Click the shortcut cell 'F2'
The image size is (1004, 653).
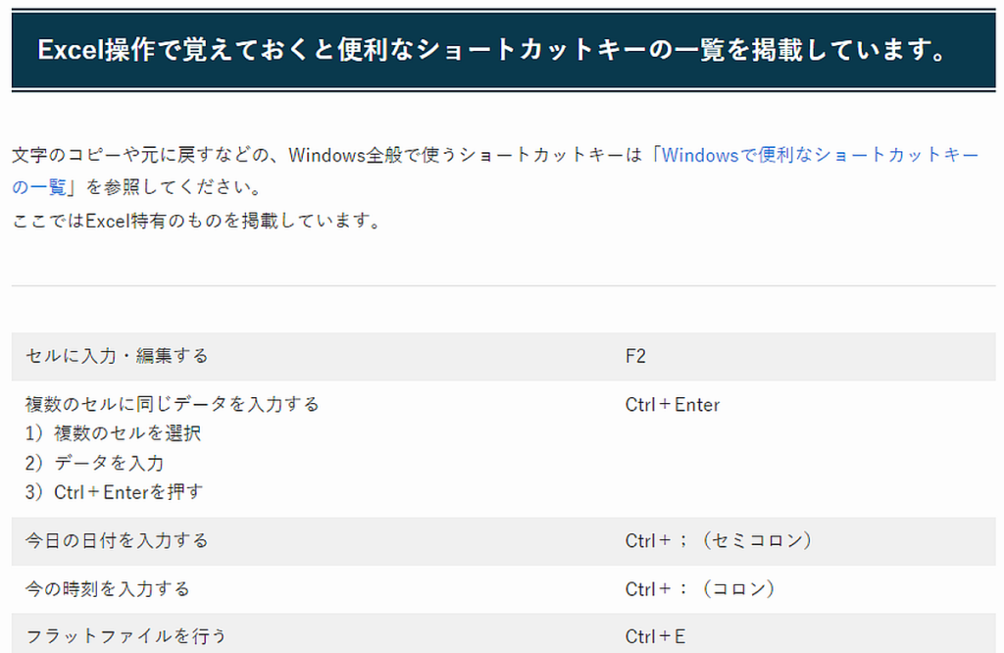coord(635,356)
